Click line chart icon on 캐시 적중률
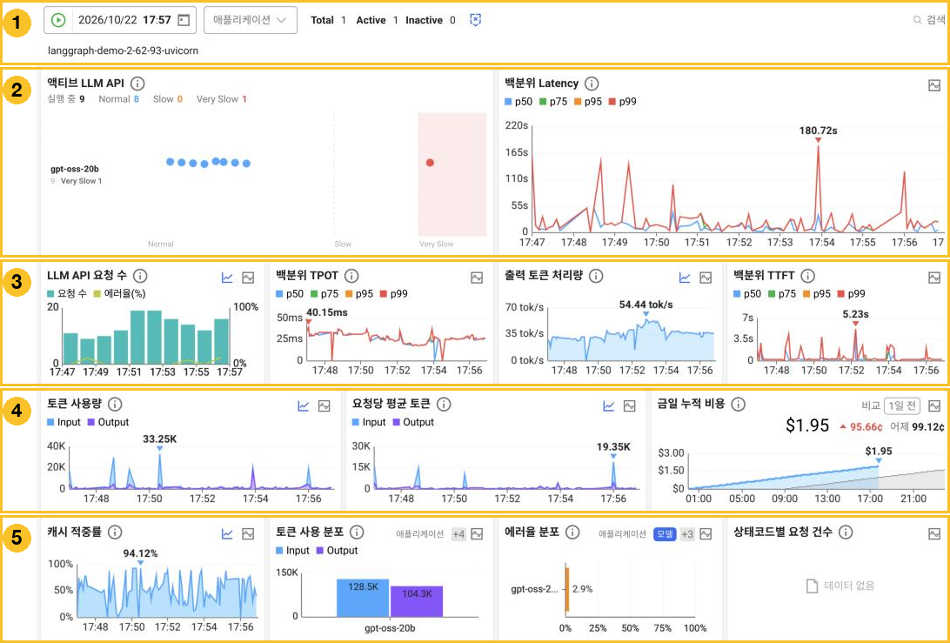The image size is (950, 643). (227, 534)
